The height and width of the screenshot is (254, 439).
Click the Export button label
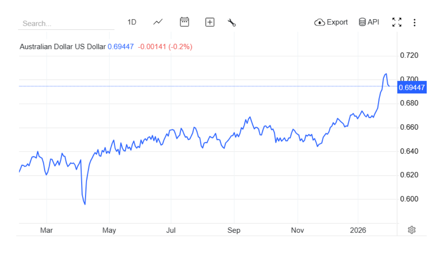(337, 22)
